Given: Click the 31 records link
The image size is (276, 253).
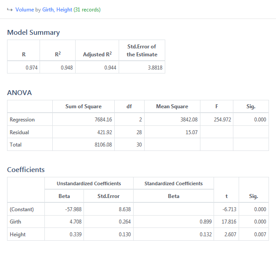Looking at the screenshot, I should coord(87,10).
